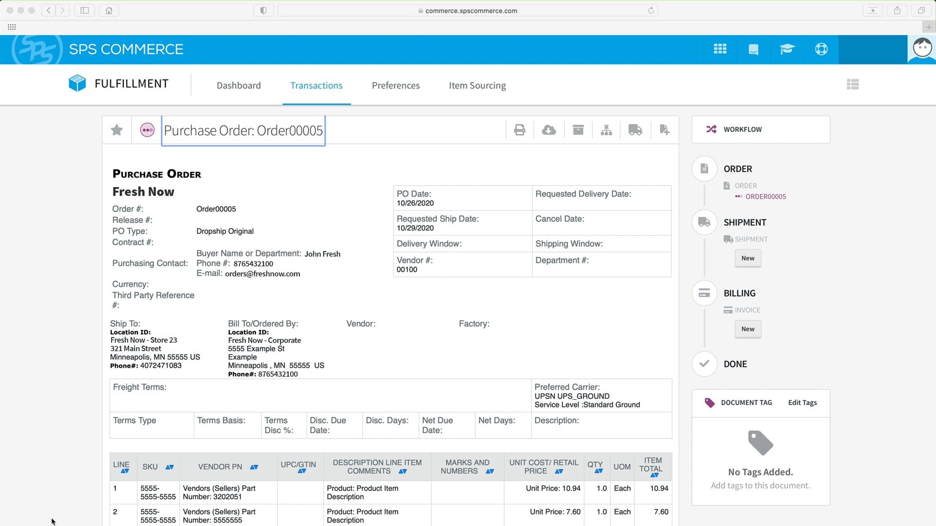The width and height of the screenshot is (936, 526).
Task: Toggle the ORDER section expander in workflow
Action: 738,168
